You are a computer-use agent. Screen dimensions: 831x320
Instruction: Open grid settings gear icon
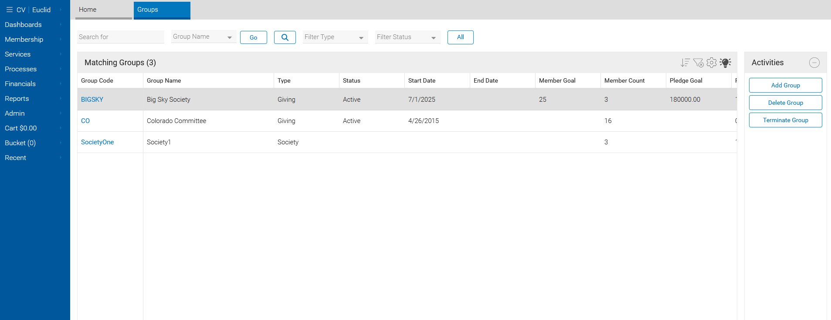712,63
